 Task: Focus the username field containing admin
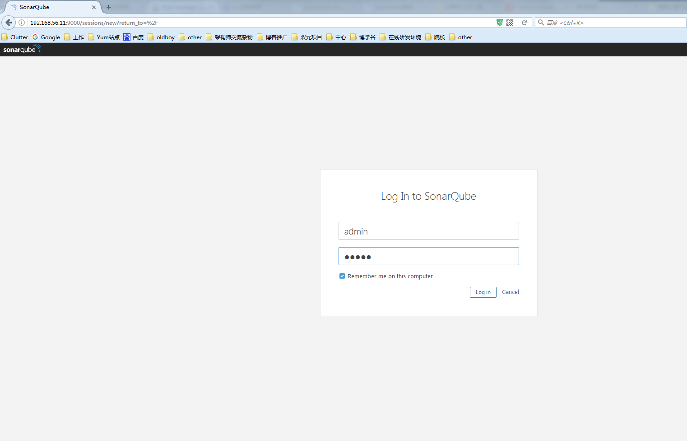[429, 231]
